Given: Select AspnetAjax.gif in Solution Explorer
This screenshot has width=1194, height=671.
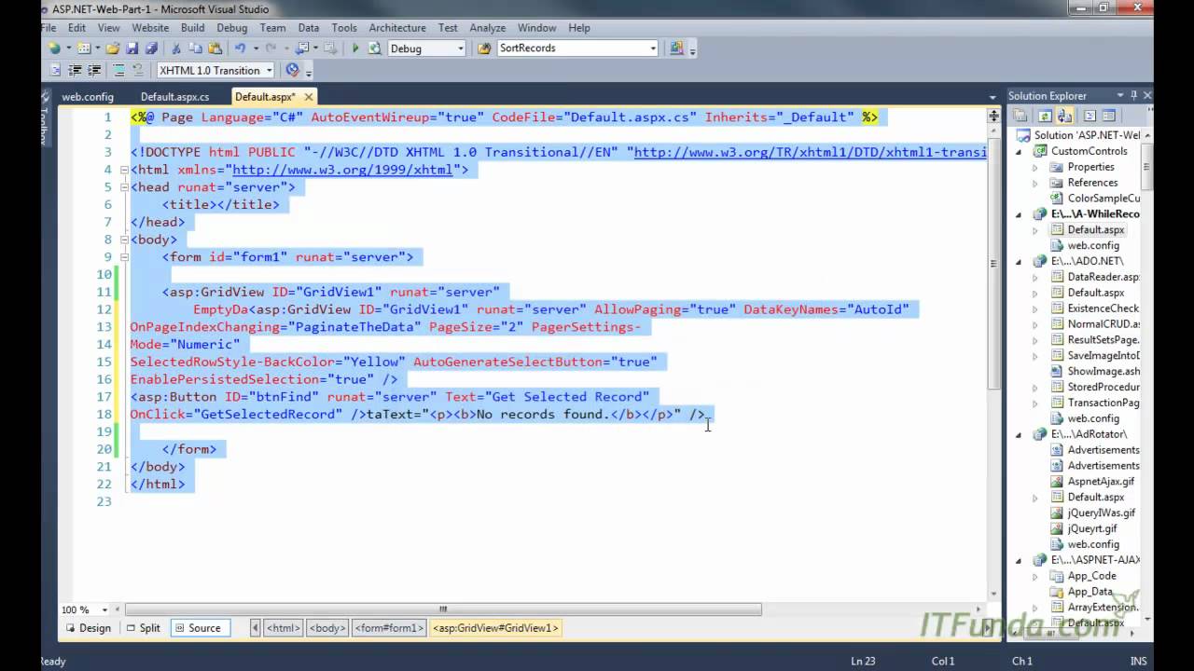Looking at the screenshot, I should pyautogui.click(x=1101, y=482).
